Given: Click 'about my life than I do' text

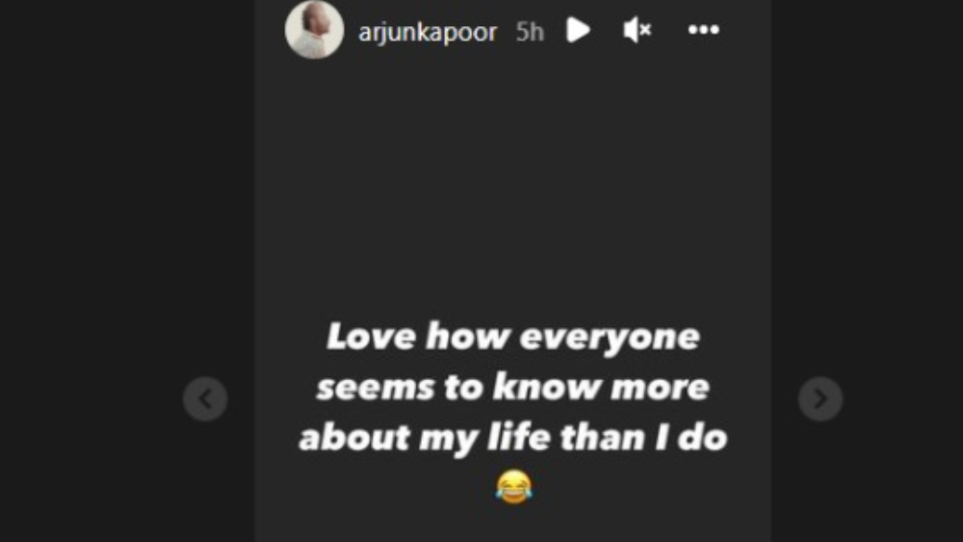Looking at the screenshot, I should [x=513, y=438].
